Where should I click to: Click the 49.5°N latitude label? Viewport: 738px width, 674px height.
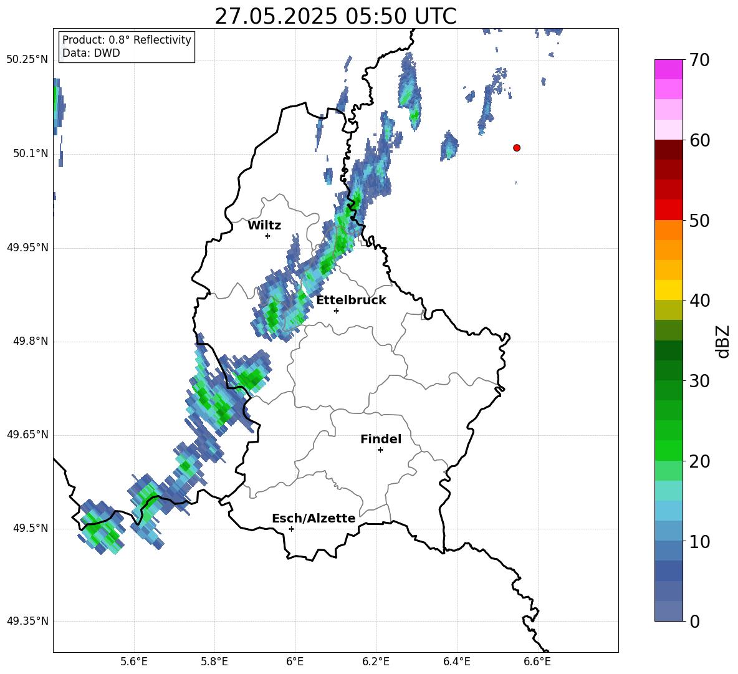[x=31, y=528]
